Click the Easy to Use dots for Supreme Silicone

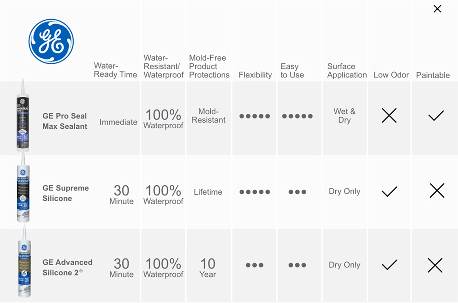297,192
